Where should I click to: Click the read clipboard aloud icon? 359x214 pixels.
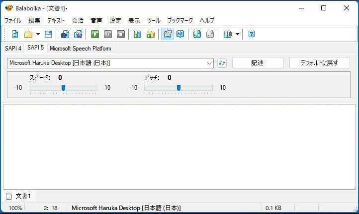pos(137,34)
